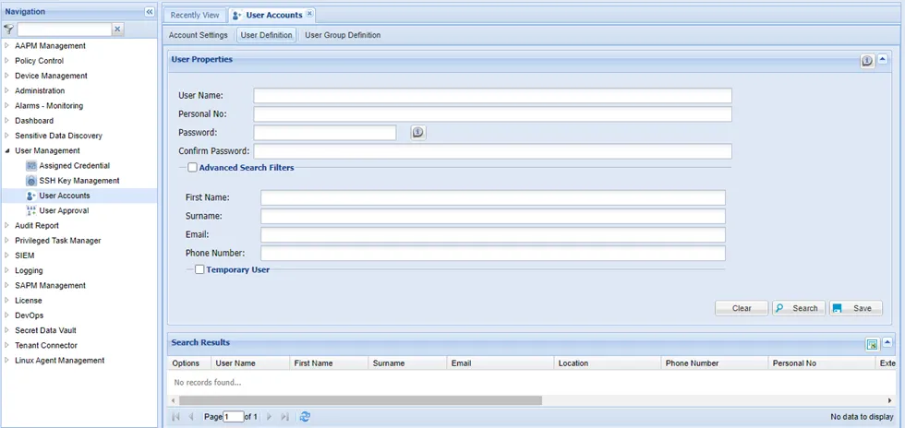Image resolution: width=905 pixels, height=428 pixels.
Task: Go to first page of results
Action: point(176,416)
